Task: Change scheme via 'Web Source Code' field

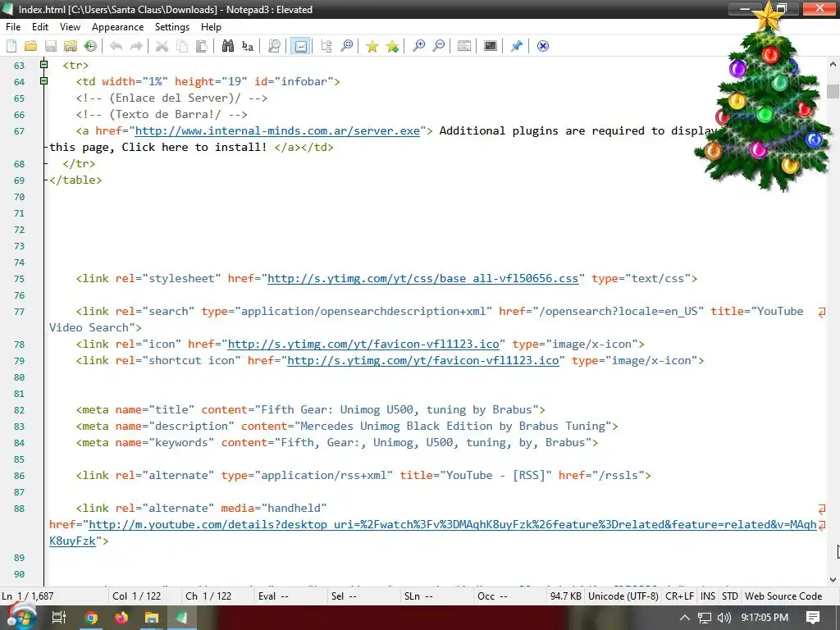Action: click(783, 596)
